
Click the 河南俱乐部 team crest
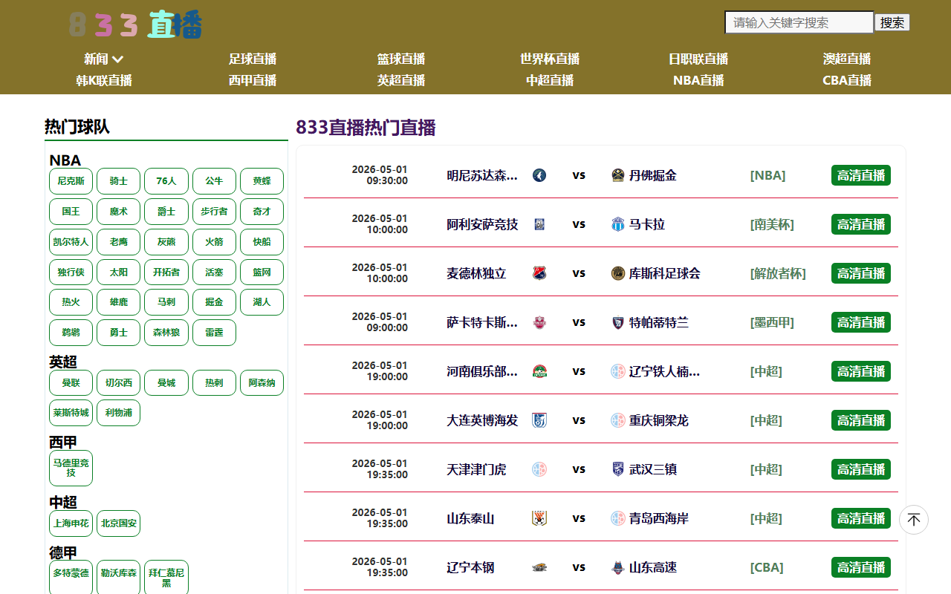pyautogui.click(x=539, y=371)
